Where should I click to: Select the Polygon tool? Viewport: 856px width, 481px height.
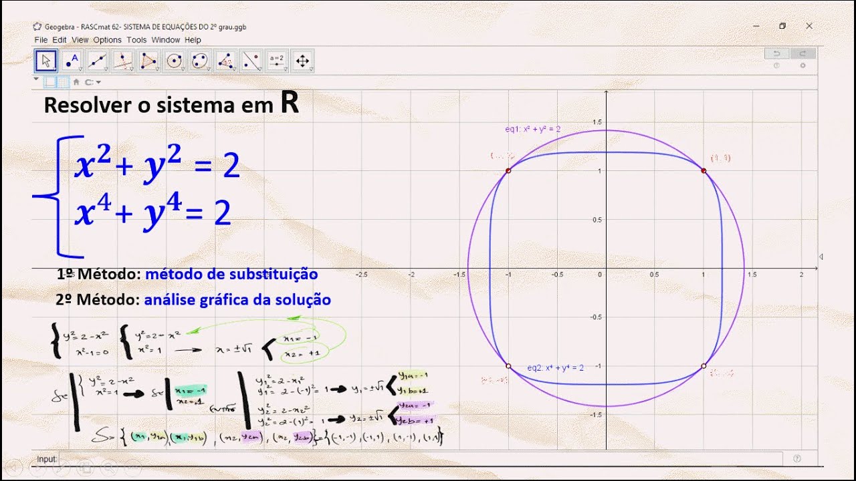pyautogui.click(x=148, y=61)
